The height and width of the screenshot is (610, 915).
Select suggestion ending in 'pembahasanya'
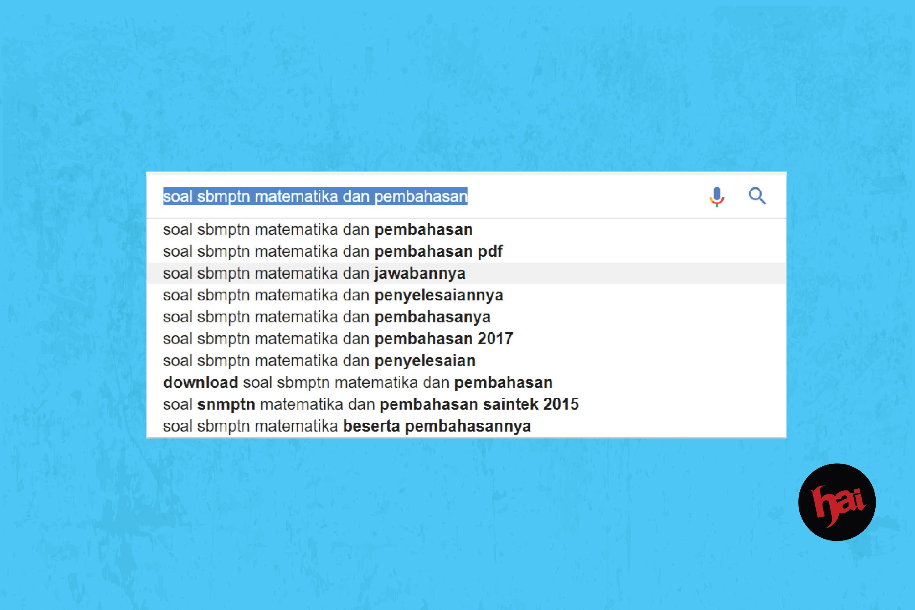point(466,317)
